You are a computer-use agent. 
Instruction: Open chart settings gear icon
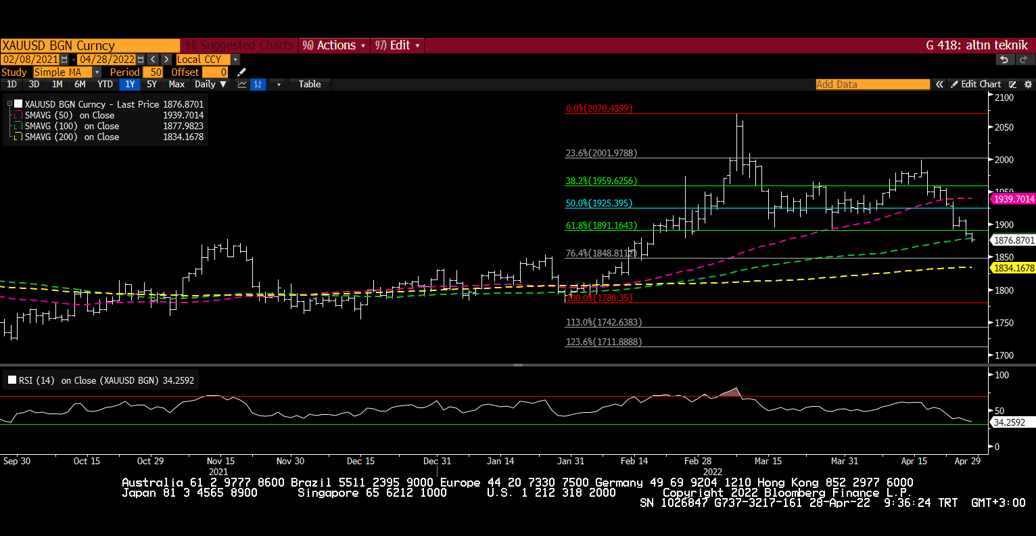pyautogui.click(x=1028, y=84)
